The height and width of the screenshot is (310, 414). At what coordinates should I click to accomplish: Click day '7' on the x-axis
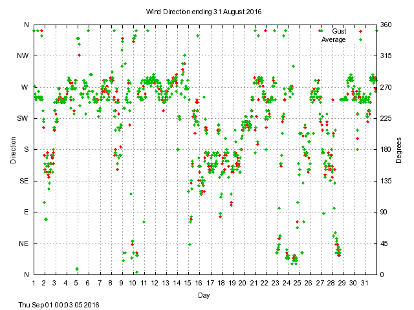(x=100, y=283)
